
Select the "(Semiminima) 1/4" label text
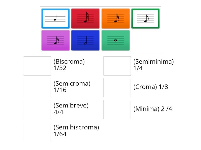[154, 65]
